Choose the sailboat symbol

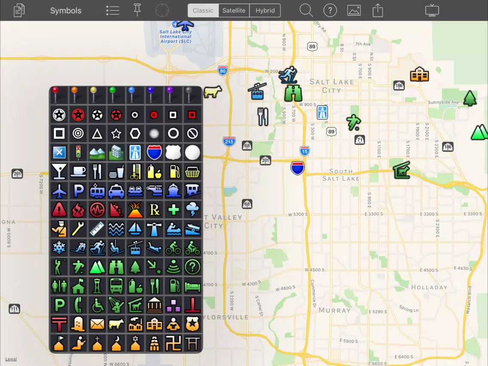[x=135, y=229]
